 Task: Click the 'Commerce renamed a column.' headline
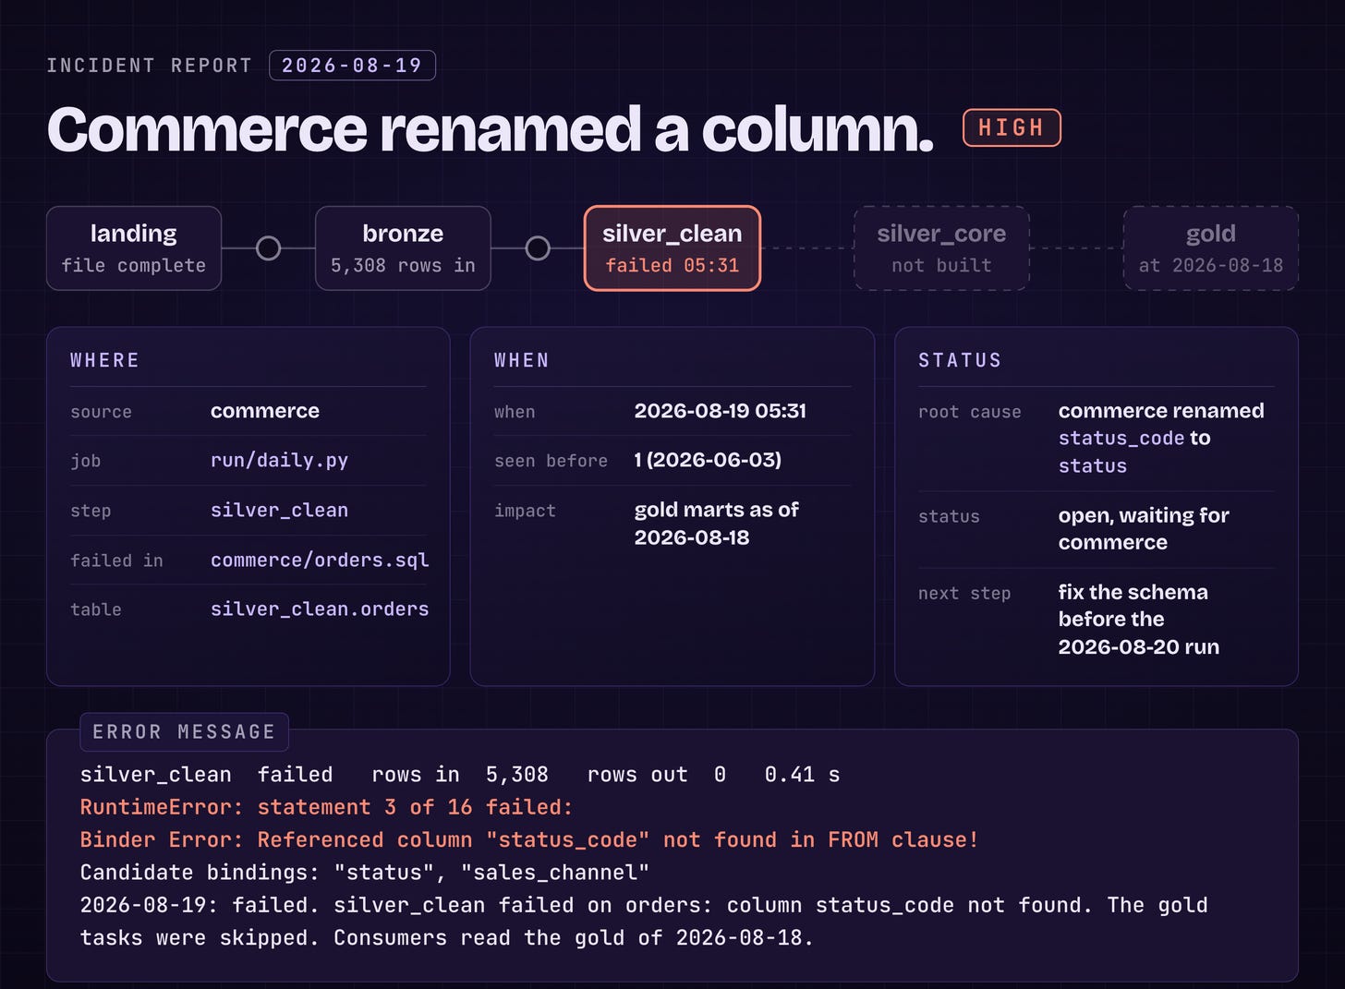click(x=491, y=128)
